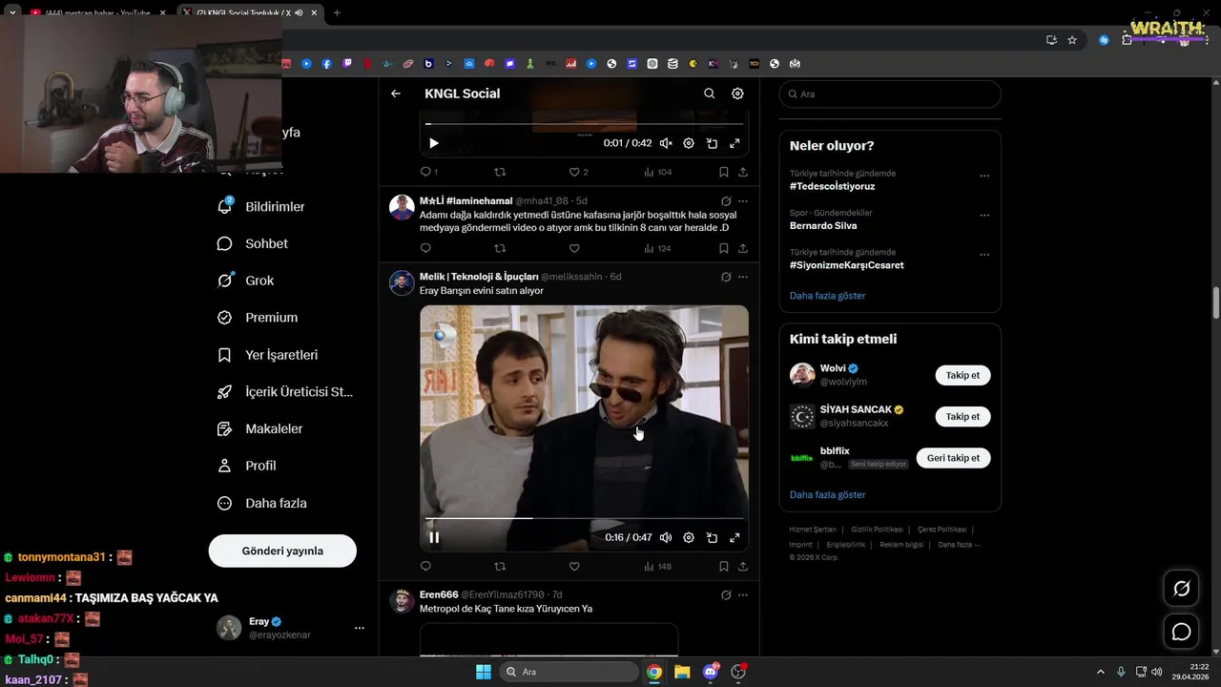Seek on the 0:42 video progress bar

(584, 124)
